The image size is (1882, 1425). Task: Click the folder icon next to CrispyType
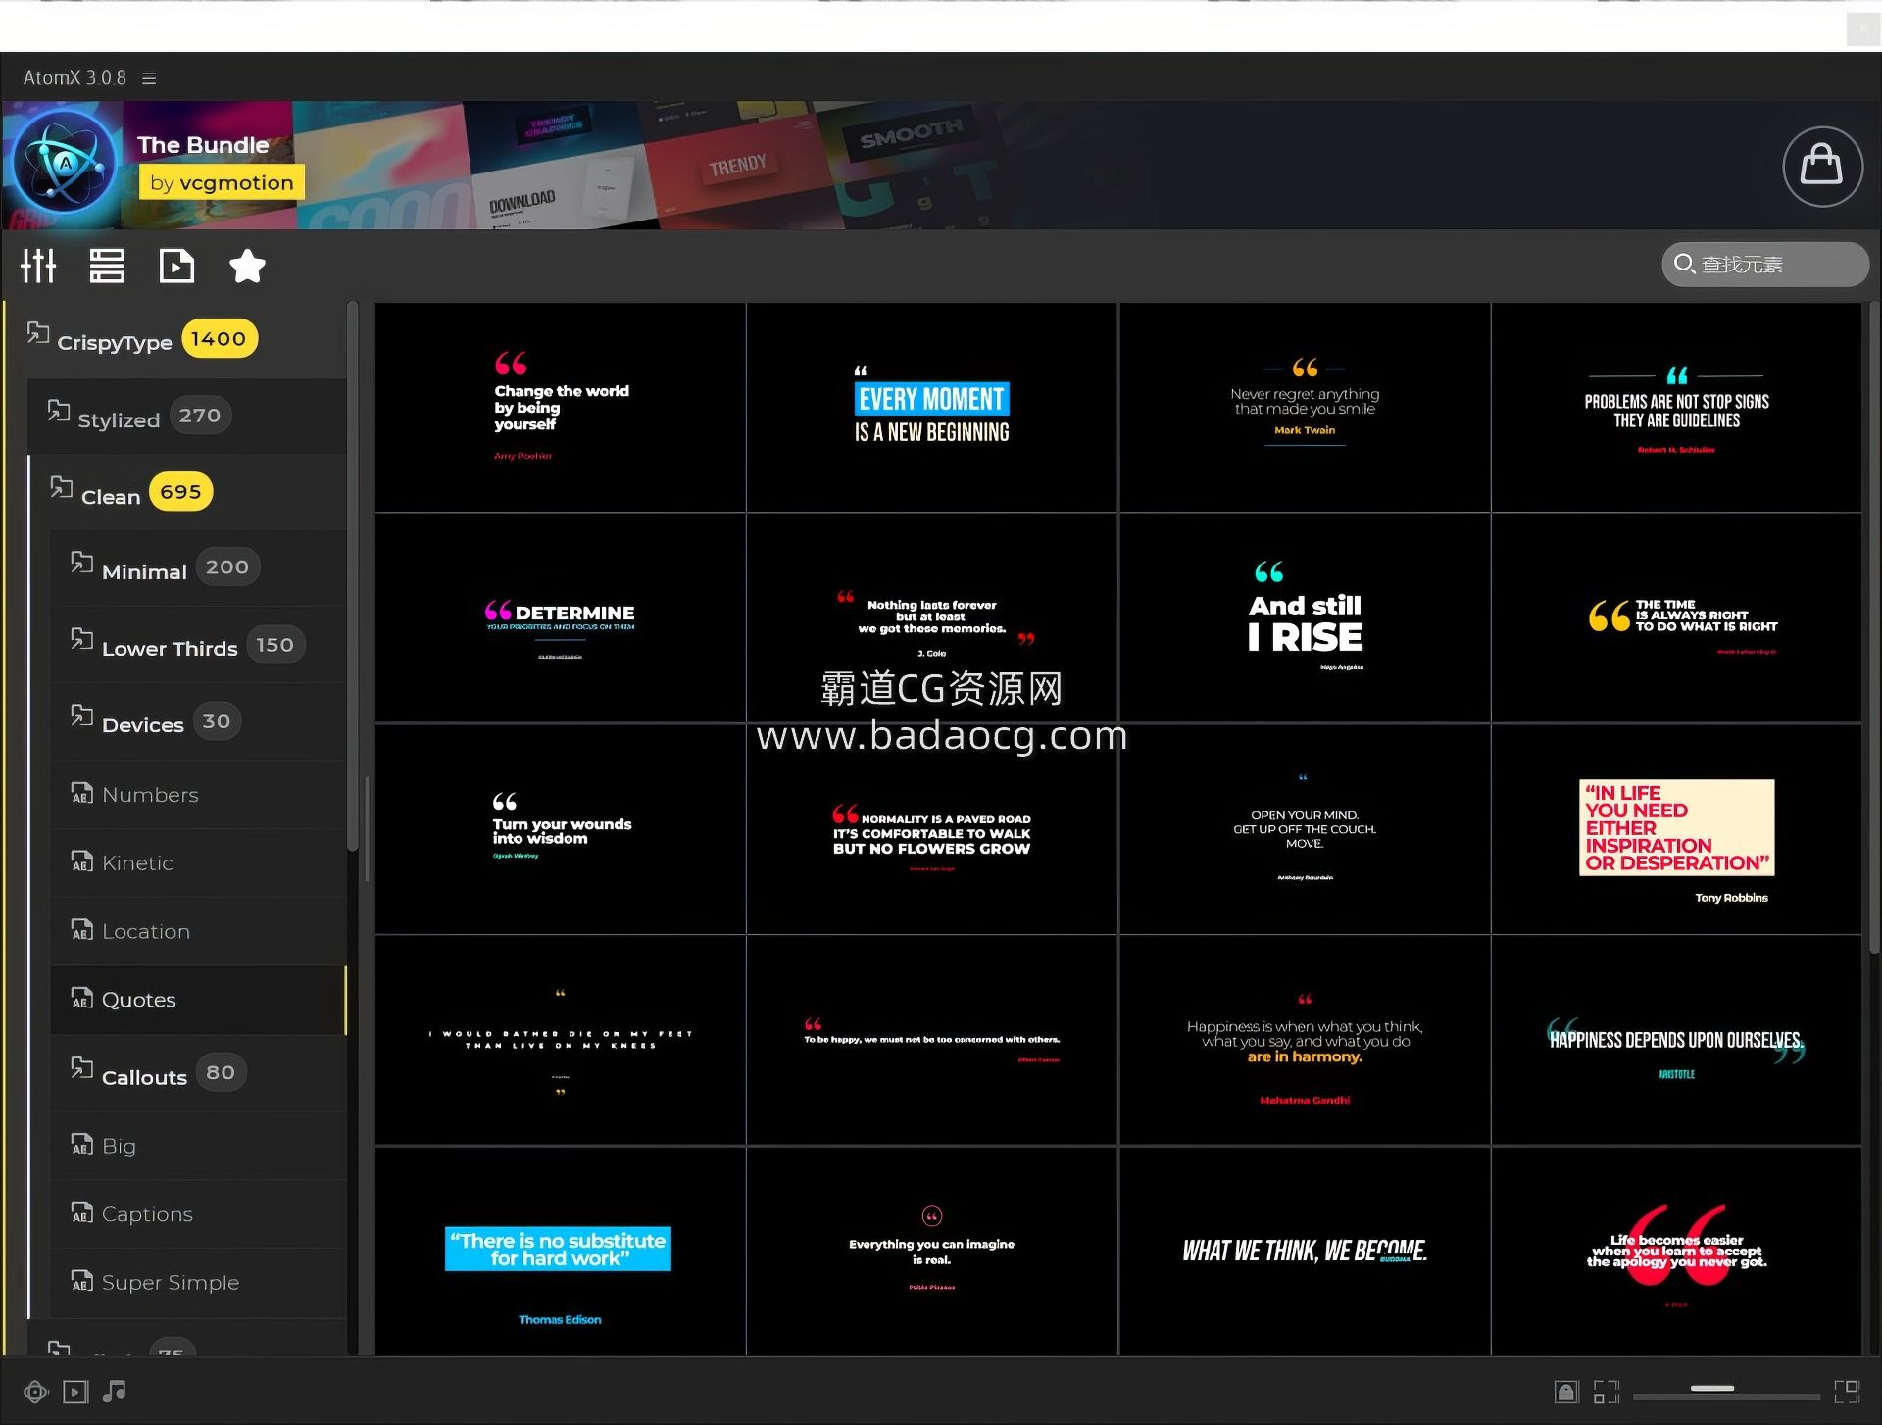coord(38,332)
